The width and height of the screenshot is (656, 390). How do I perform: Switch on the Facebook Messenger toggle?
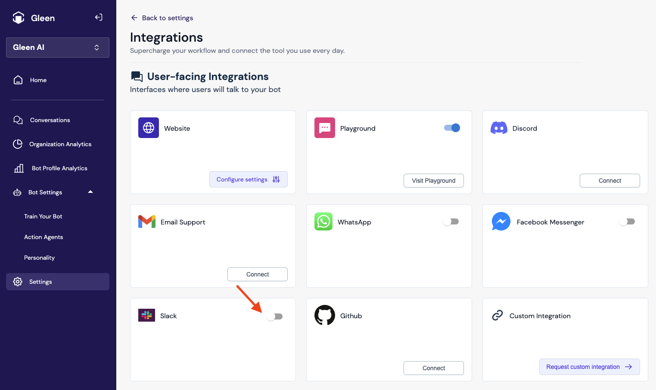(627, 221)
